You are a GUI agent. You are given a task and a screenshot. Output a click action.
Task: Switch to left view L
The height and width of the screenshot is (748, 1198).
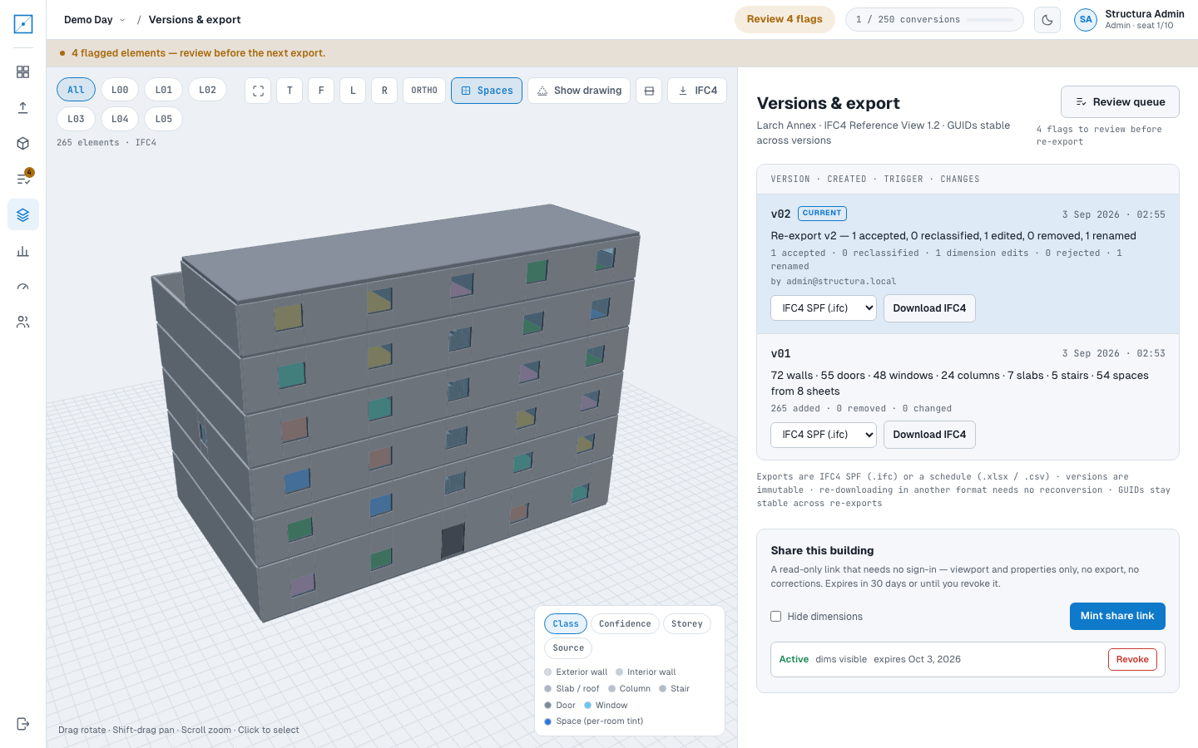tap(353, 91)
